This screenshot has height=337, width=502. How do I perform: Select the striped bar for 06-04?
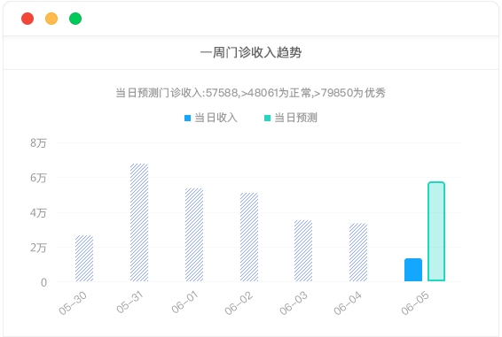pos(358,252)
